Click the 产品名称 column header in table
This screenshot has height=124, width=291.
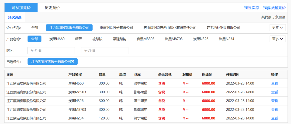point(75,75)
